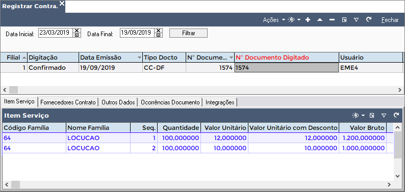Click the minus icon to remove record

[332, 20]
